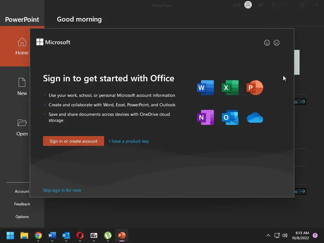Click the help question mark in title bar

point(273,5)
